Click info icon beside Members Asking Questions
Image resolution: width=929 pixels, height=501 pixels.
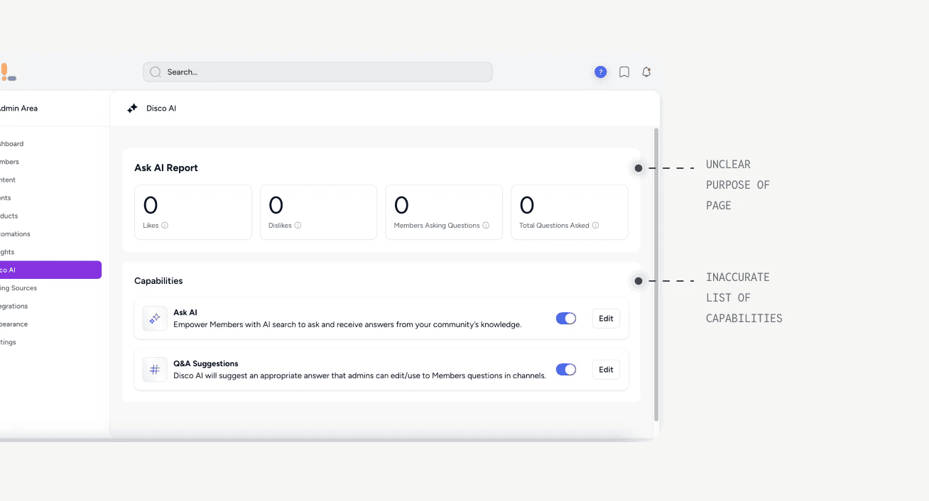[x=486, y=226]
